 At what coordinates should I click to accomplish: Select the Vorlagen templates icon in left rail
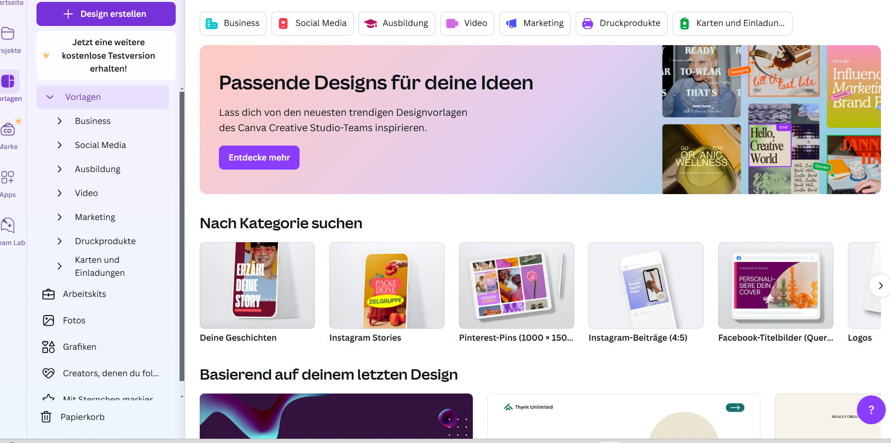pos(8,81)
